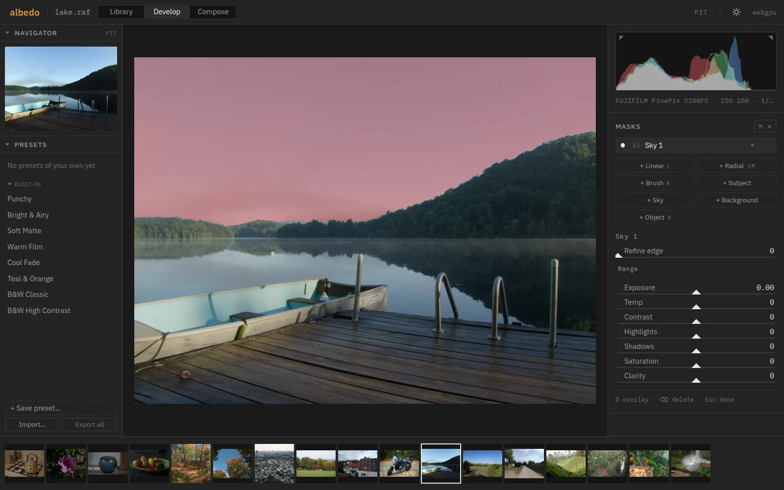Open the motorcycle thumbnail in the filmstrip

point(399,464)
